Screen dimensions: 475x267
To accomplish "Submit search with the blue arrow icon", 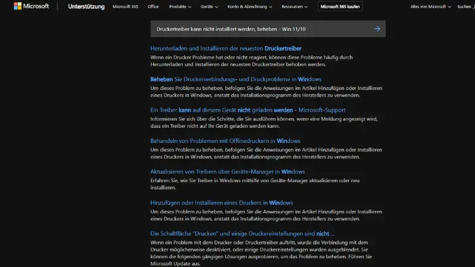I will 377,28.
